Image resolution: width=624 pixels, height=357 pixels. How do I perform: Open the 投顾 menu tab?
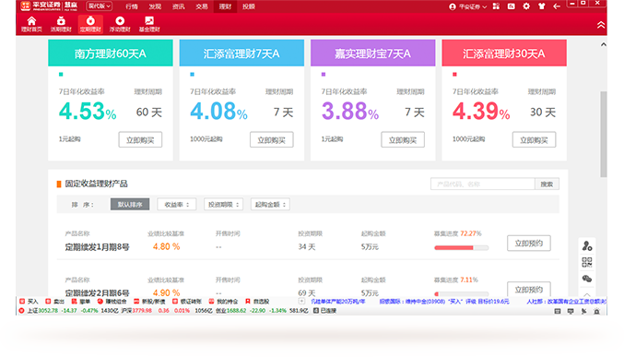click(249, 6)
